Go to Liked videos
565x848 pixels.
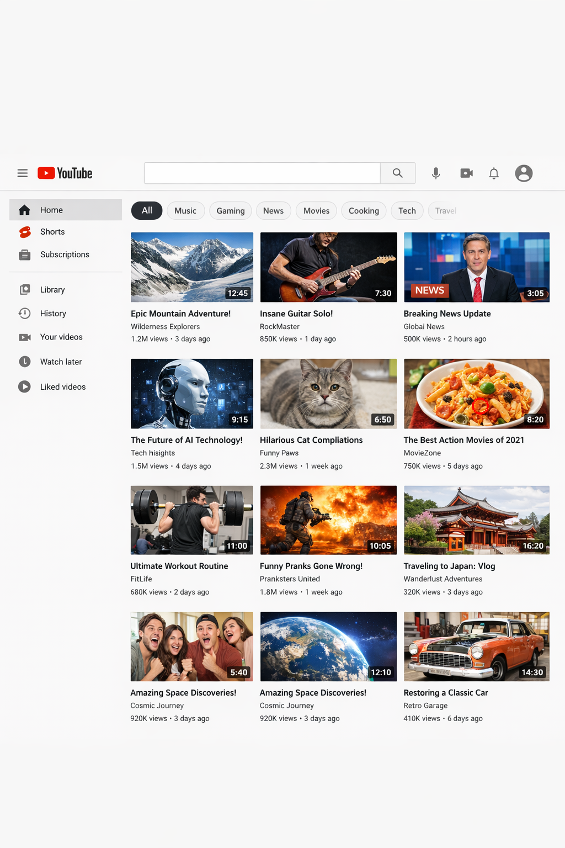62,386
